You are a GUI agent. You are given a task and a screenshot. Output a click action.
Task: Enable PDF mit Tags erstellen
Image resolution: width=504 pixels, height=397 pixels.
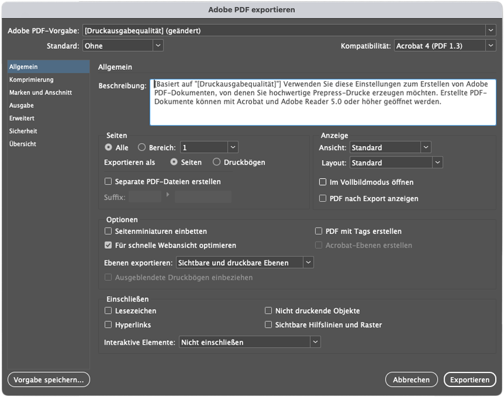click(319, 231)
